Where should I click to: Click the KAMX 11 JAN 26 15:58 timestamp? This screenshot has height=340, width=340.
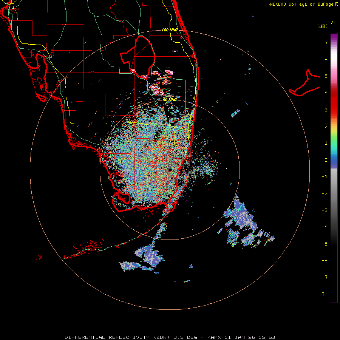241,337
